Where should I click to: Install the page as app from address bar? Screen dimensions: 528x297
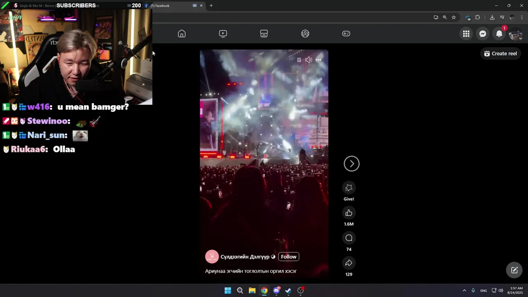[x=436, y=17]
